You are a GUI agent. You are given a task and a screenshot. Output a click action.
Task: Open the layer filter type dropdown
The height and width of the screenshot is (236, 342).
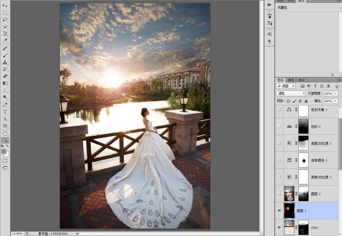click(286, 86)
